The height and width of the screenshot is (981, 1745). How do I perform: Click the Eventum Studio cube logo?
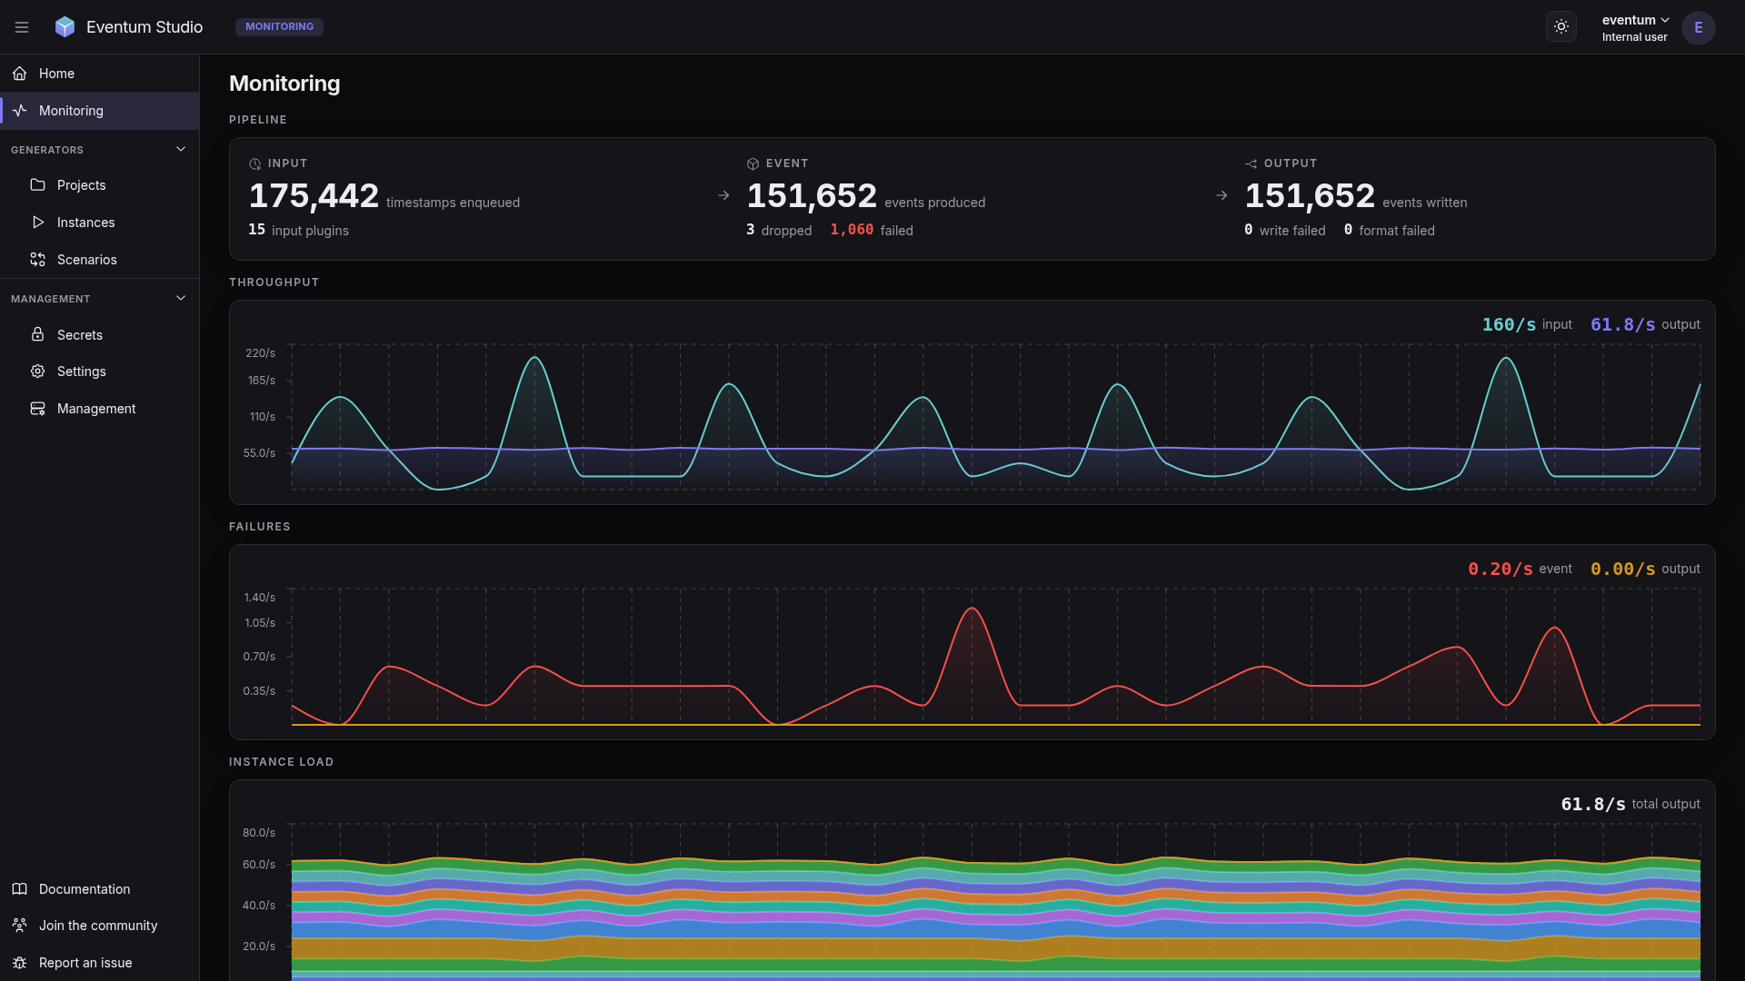point(65,27)
